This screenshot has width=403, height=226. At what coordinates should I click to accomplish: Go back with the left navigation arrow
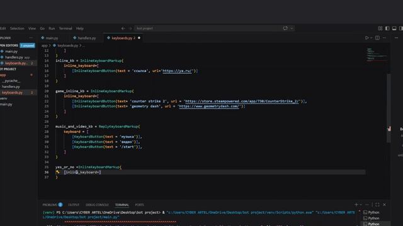tap(123, 28)
